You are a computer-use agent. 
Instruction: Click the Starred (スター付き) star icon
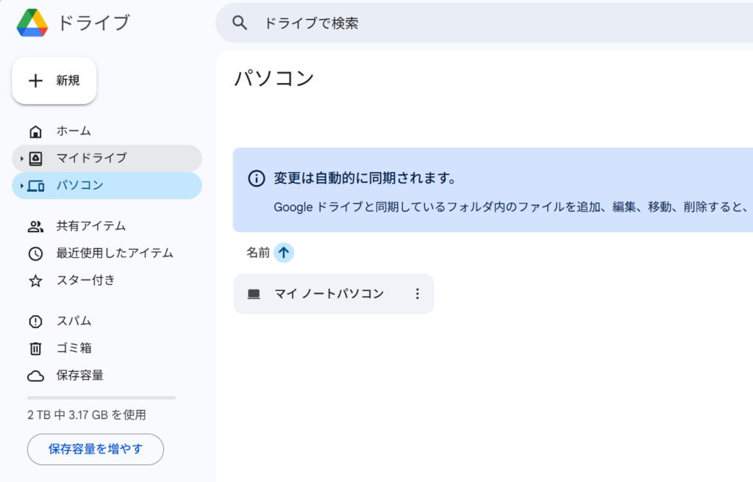point(35,281)
